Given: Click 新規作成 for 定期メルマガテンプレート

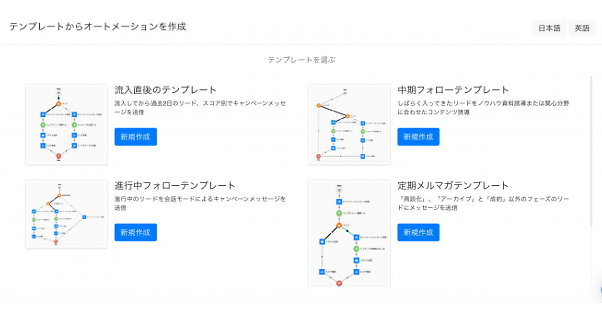Looking at the screenshot, I should [x=418, y=232].
